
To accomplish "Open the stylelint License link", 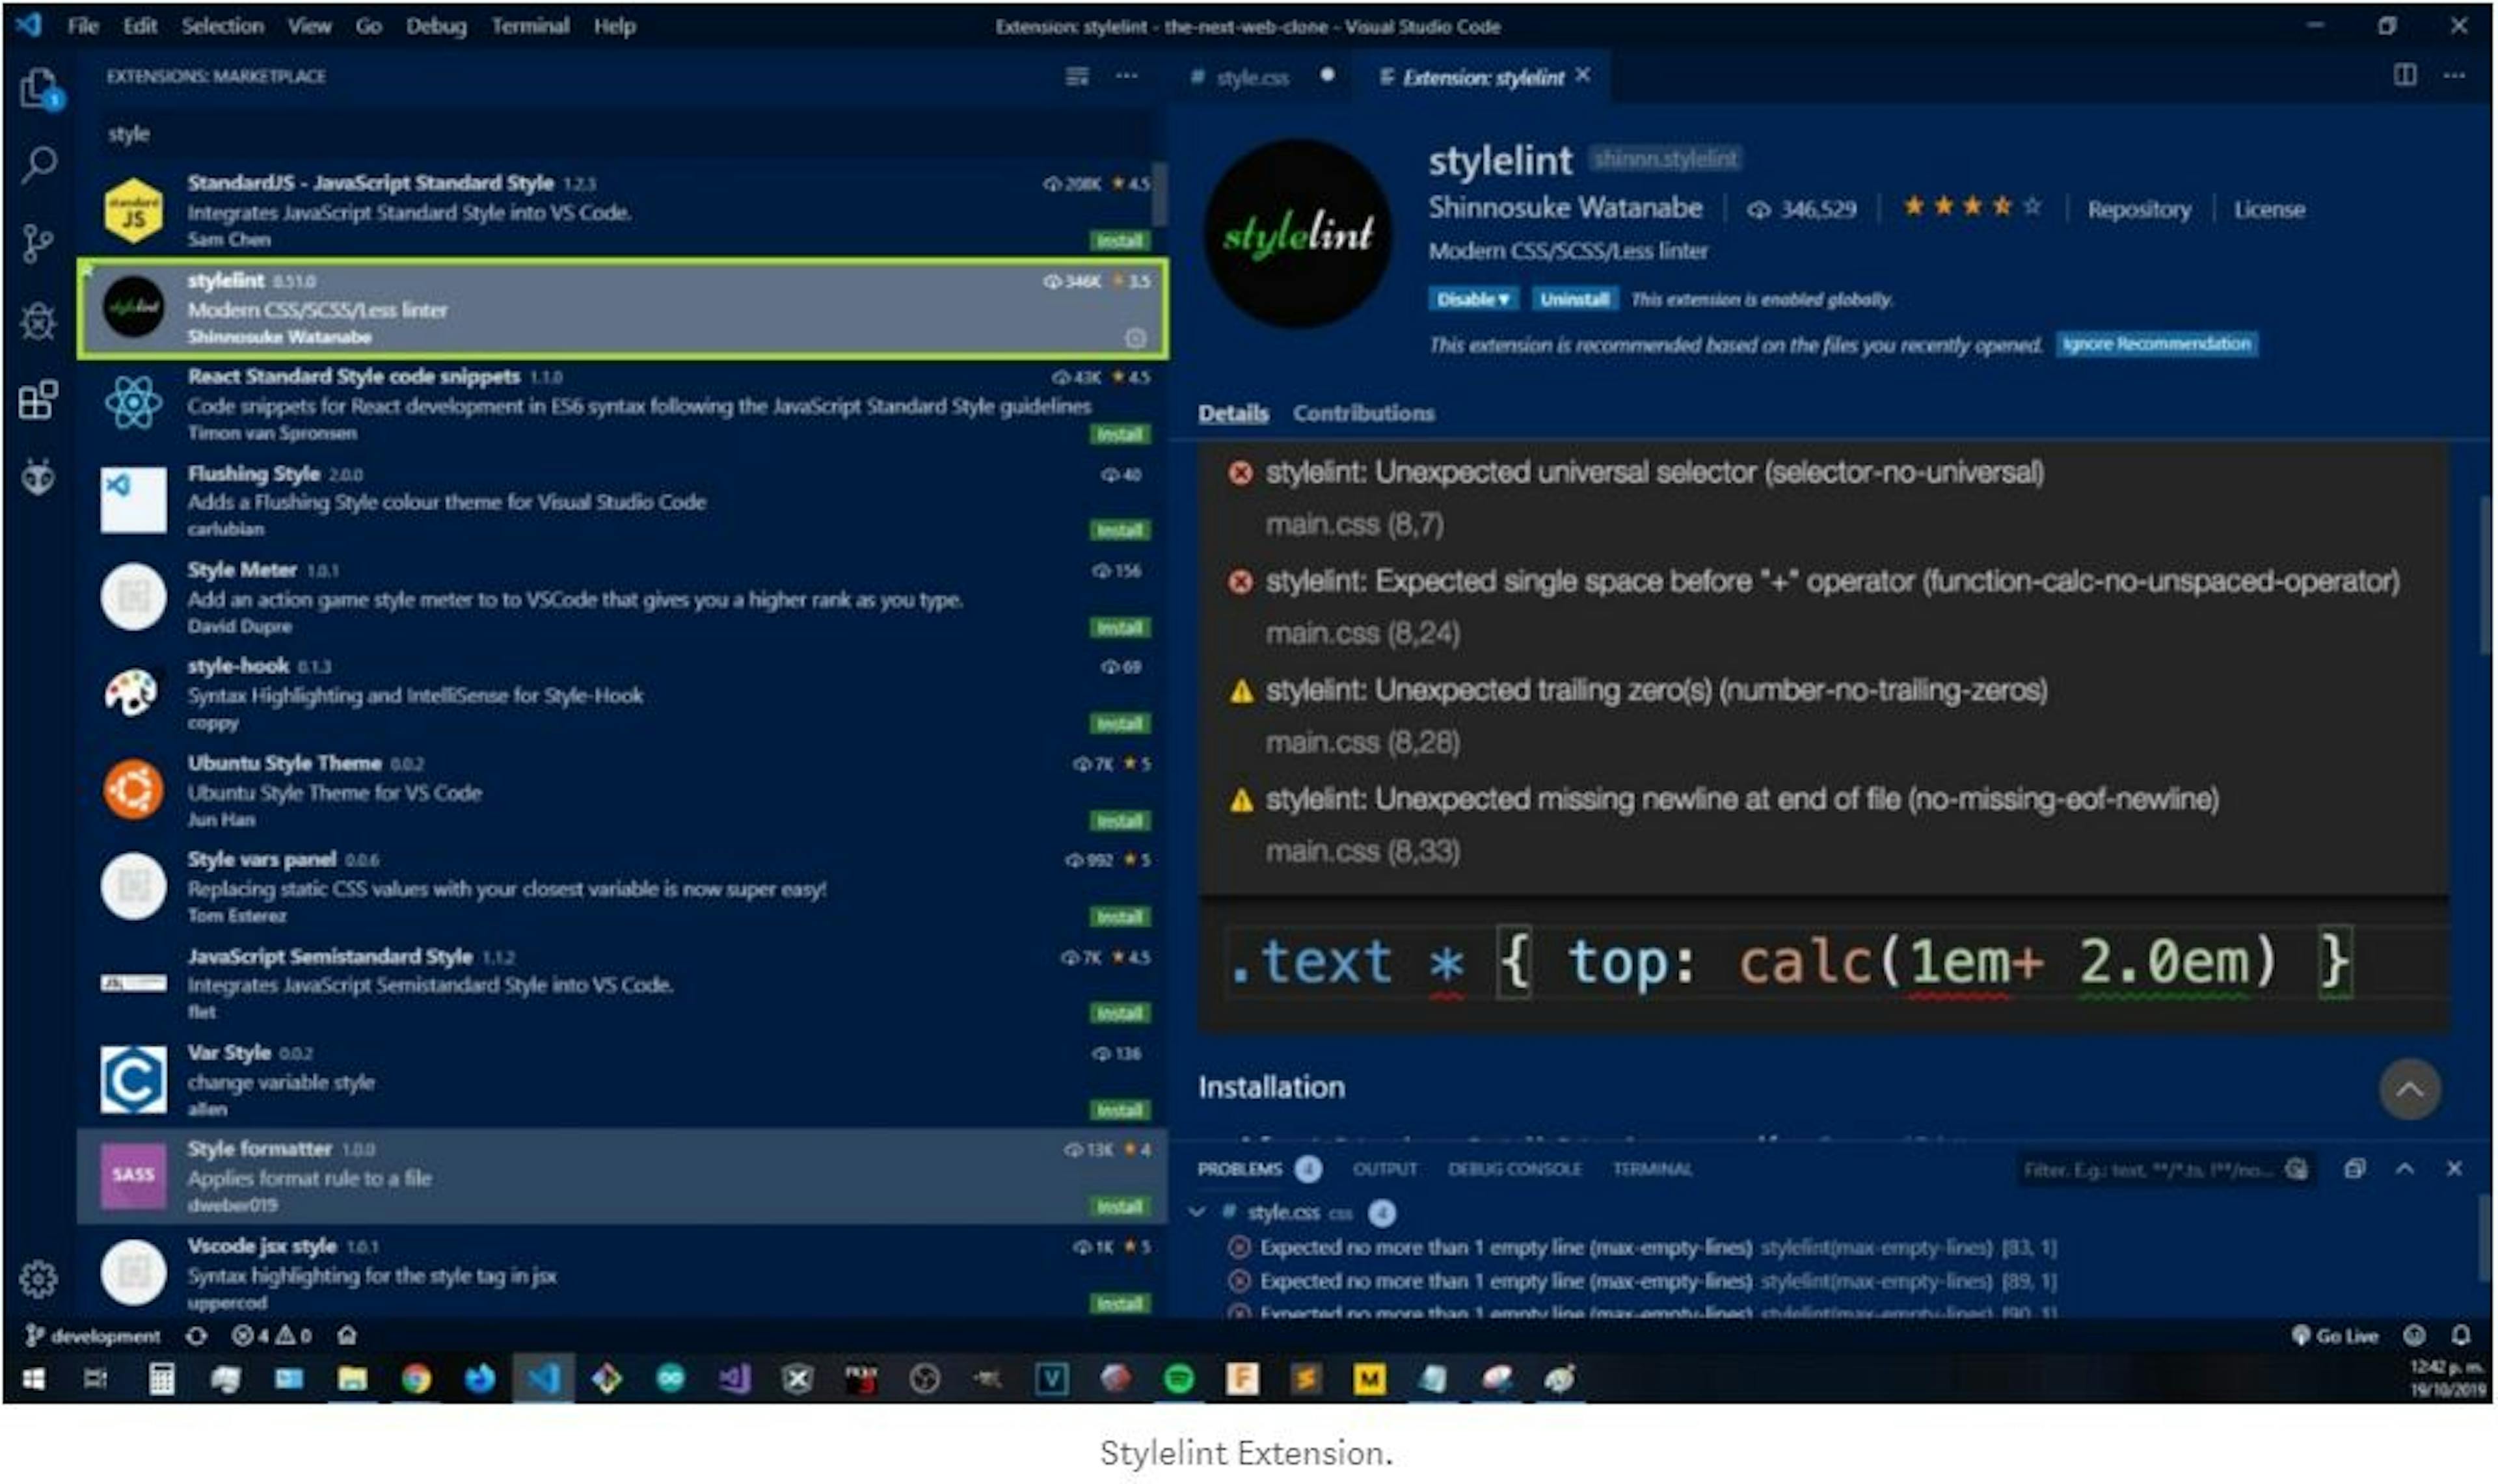I will coord(2269,210).
